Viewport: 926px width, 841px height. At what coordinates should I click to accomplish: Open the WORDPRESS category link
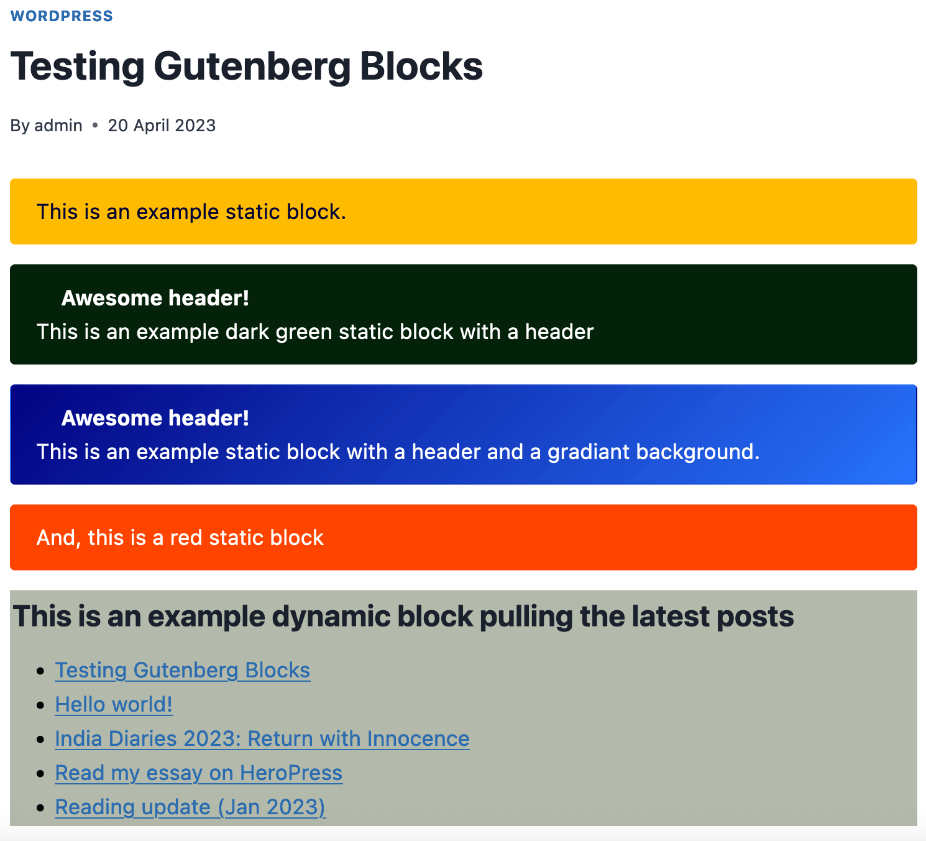(x=62, y=16)
